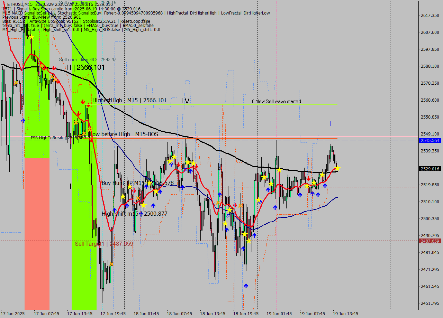The width and height of the screenshot is (443, 318).
Task: Select the black 2529.016 current price tag
Action: [x=430, y=169]
